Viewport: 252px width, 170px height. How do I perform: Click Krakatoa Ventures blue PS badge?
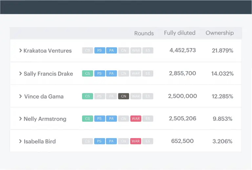pyautogui.click(x=100, y=50)
